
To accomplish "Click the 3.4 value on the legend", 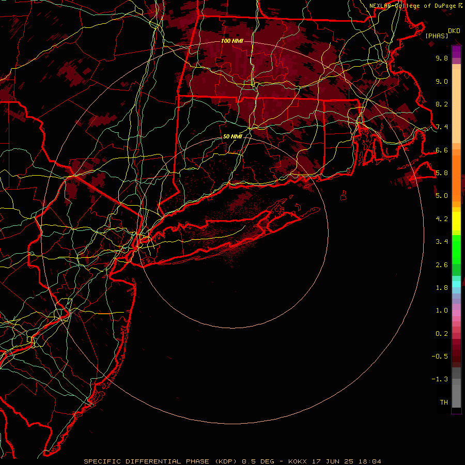I will pyautogui.click(x=442, y=242).
